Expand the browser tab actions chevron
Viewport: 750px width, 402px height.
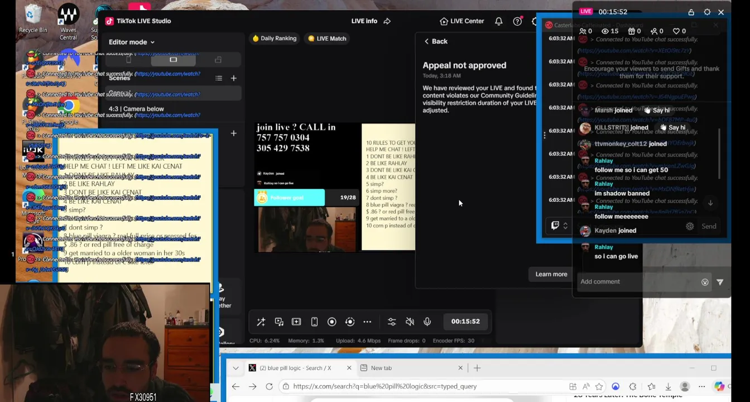235,368
